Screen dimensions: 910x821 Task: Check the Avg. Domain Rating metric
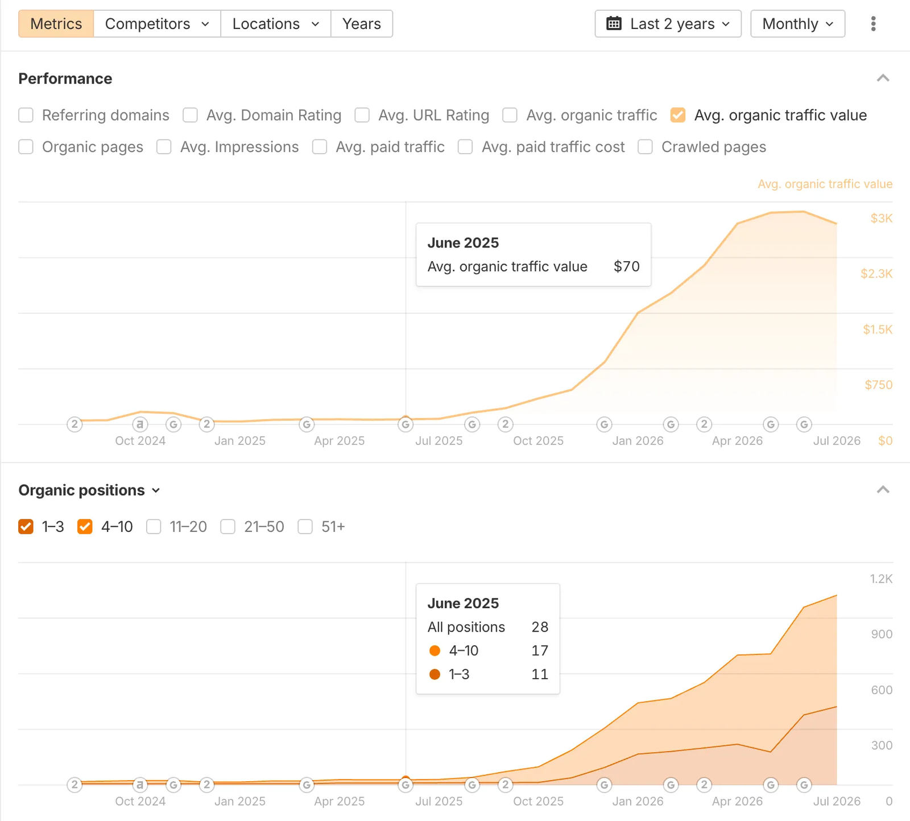pyautogui.click(x=190, y=115)
